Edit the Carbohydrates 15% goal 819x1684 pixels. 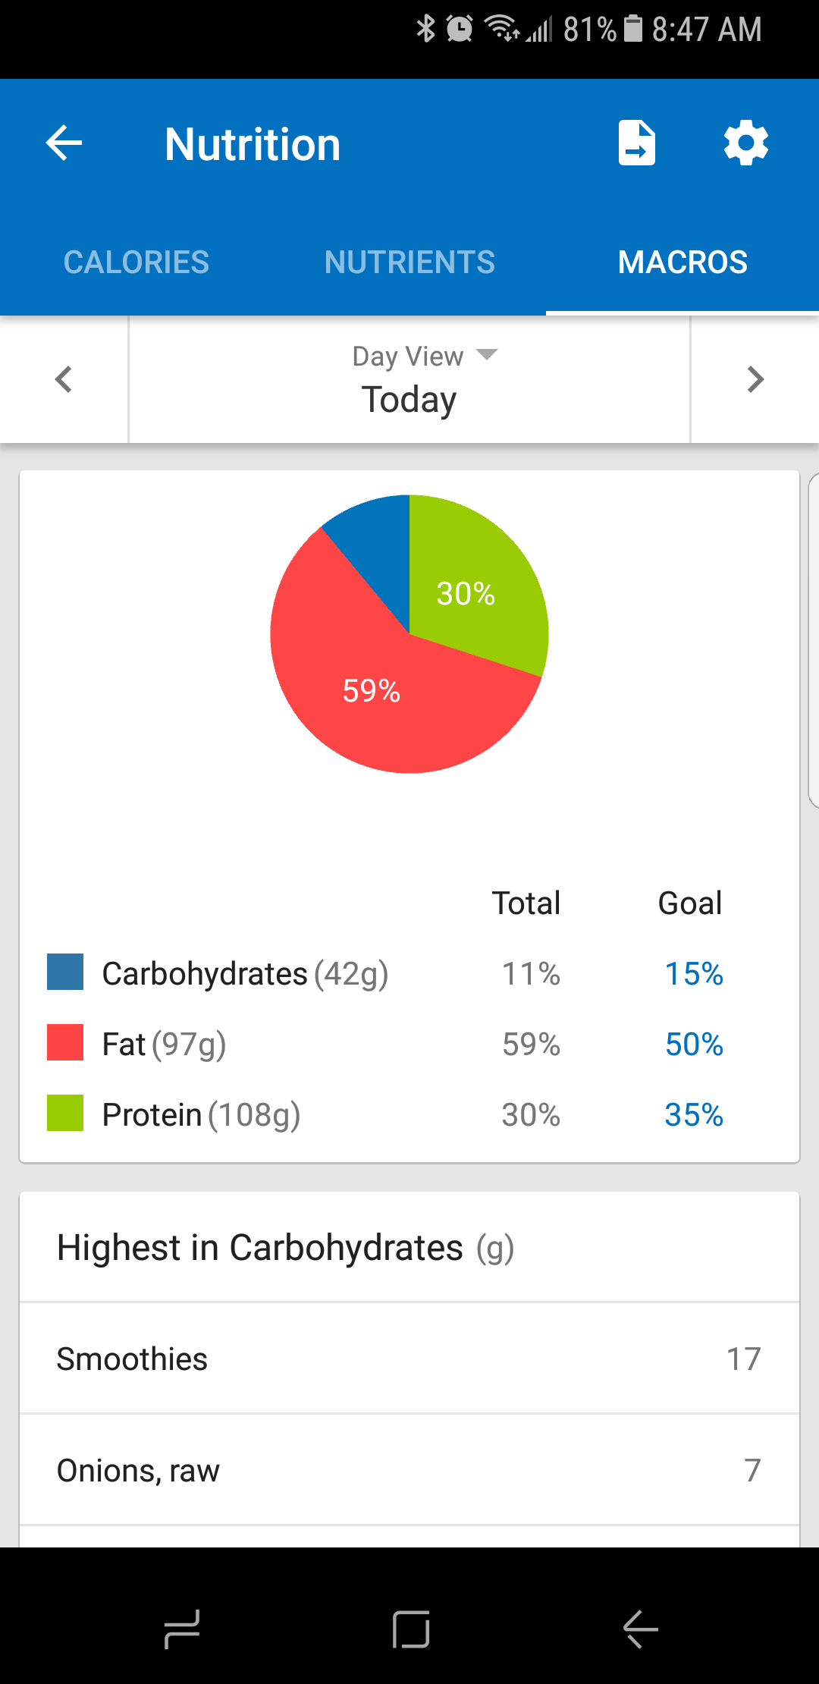click(693, 974)
